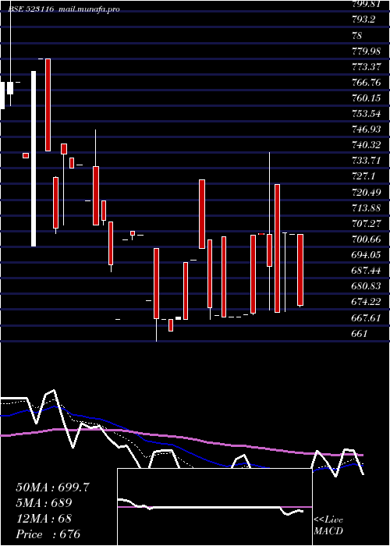Click inside the MACD inset chart panel
Image resolution: width=390 pixels, height=546 pixels.
pos(214,507)
